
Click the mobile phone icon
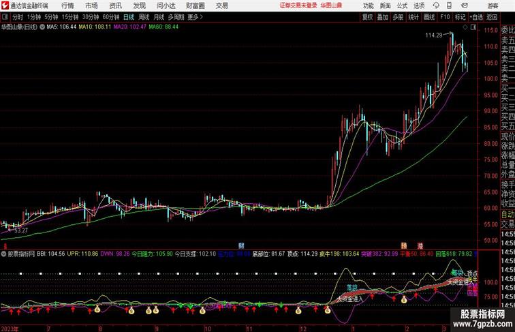pos(449,5)
